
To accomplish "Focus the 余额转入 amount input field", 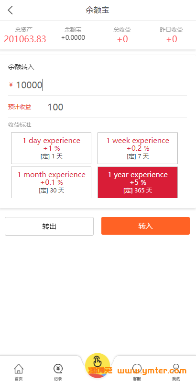I will point(98,85).
